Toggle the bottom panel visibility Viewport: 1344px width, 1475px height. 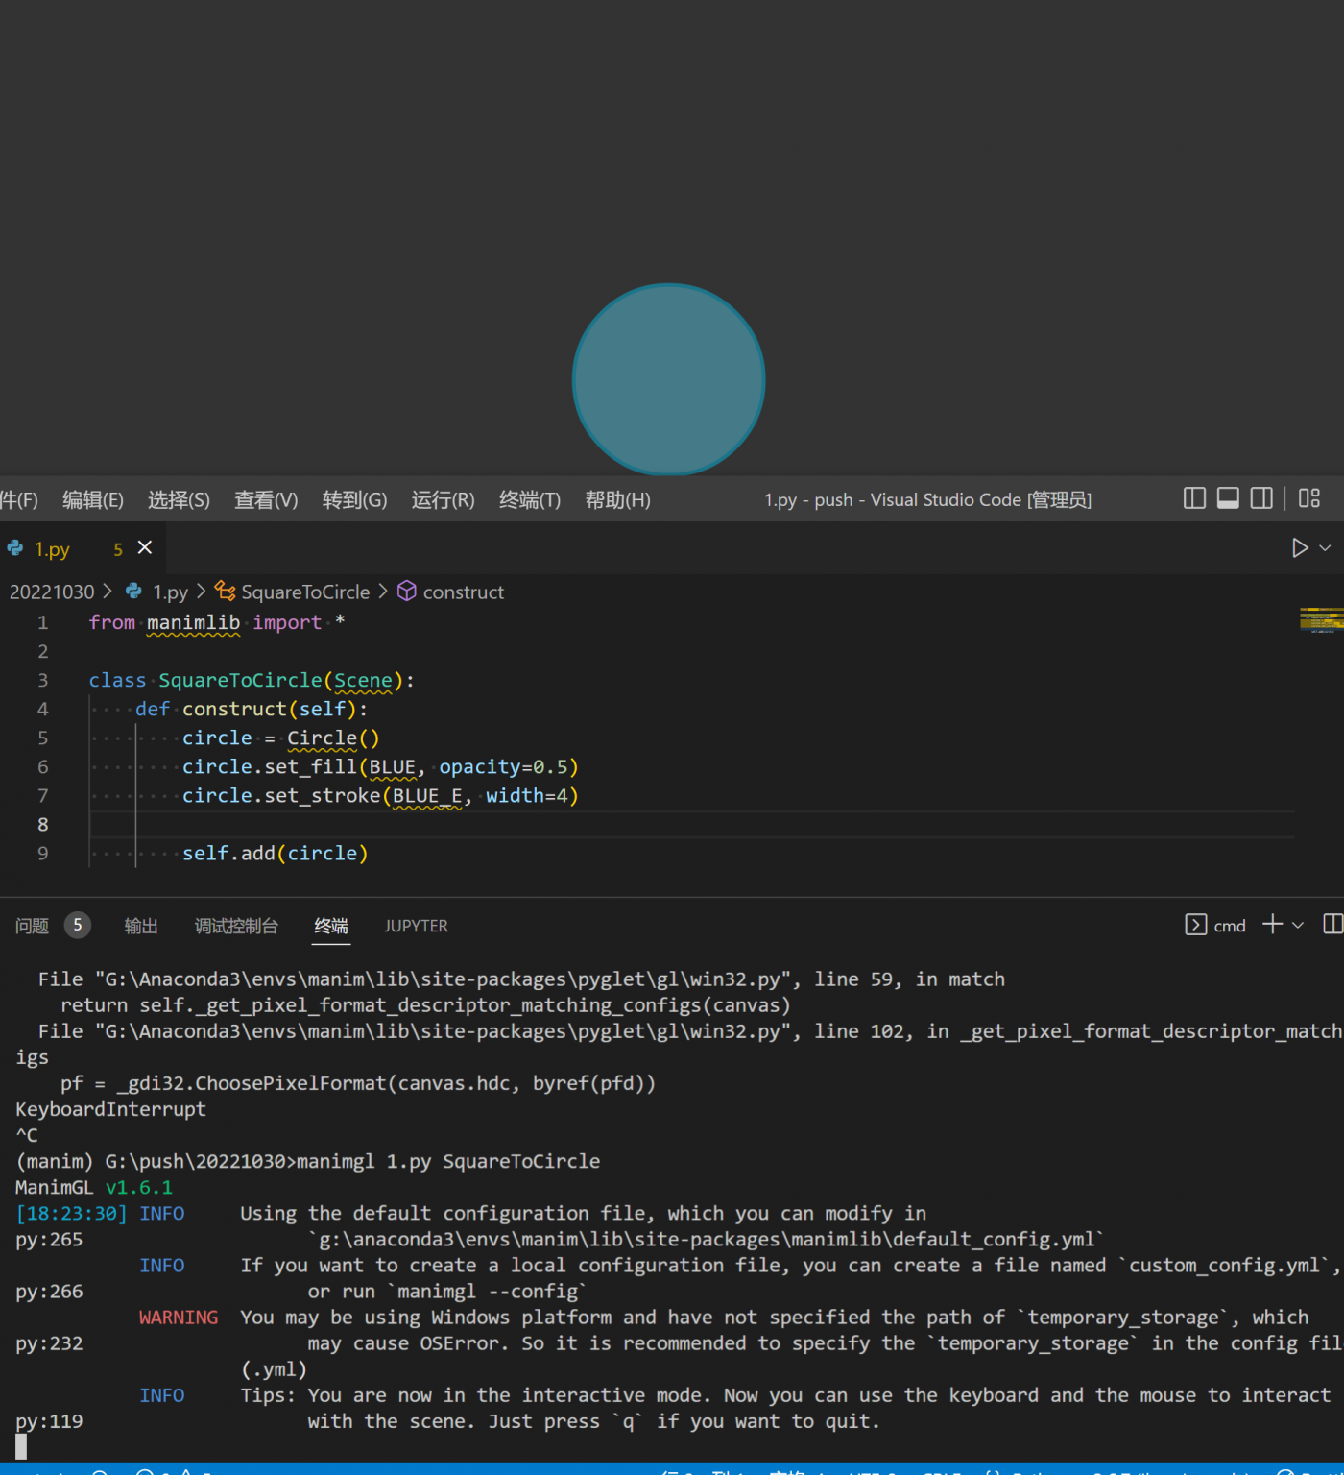point(1228,498)
